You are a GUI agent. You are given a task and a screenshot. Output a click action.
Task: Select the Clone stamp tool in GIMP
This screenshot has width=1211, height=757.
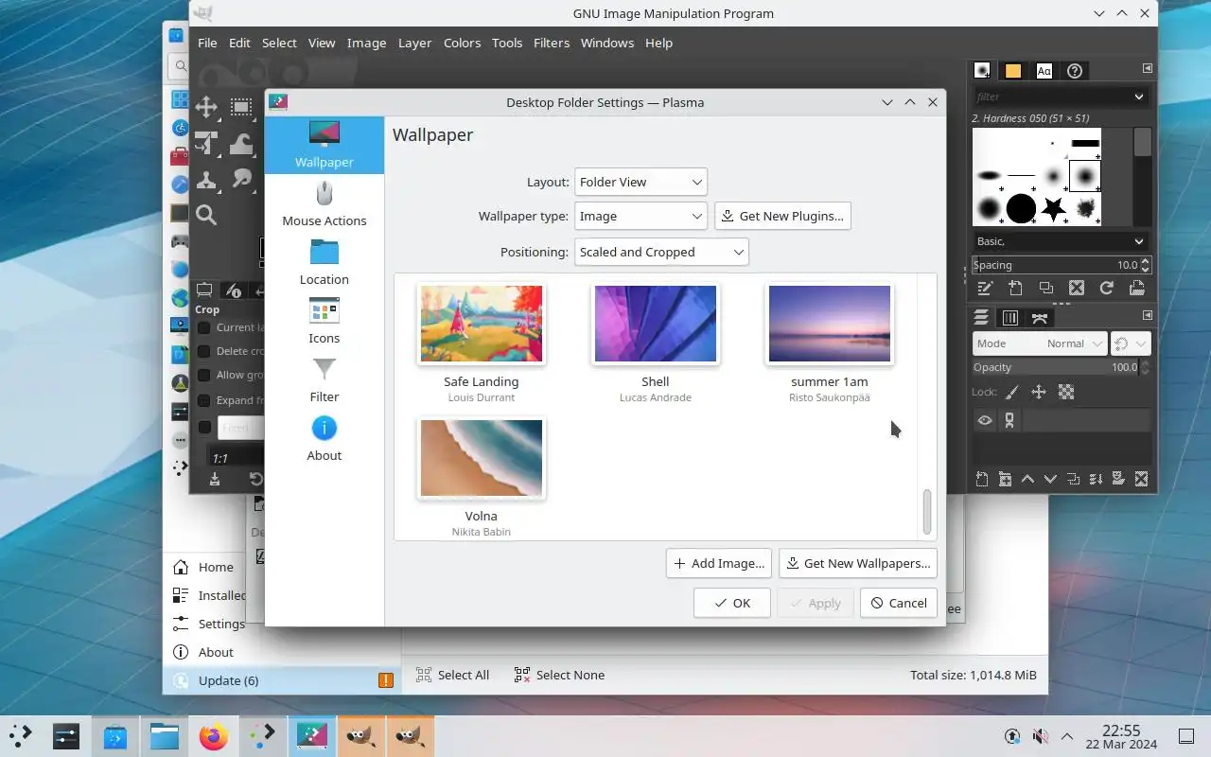coord(206,179)
